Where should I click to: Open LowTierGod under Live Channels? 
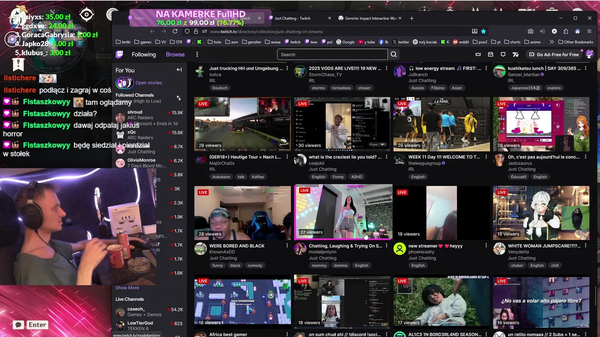[150, 326]
